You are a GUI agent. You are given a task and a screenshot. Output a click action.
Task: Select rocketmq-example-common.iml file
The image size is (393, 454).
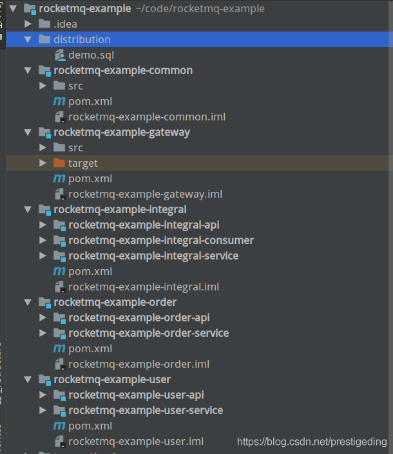pyautogui.click(x=146, y=117)
